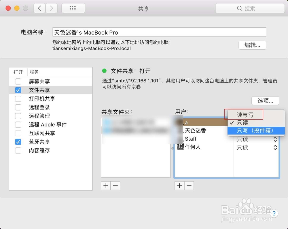Viewport: 288px width, 229px height.
Task: Click the 选项 button
Action: [265, 101]
